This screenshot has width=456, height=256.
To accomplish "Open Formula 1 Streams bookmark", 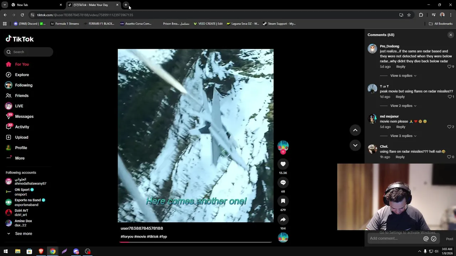I will [x=64, y=24].
